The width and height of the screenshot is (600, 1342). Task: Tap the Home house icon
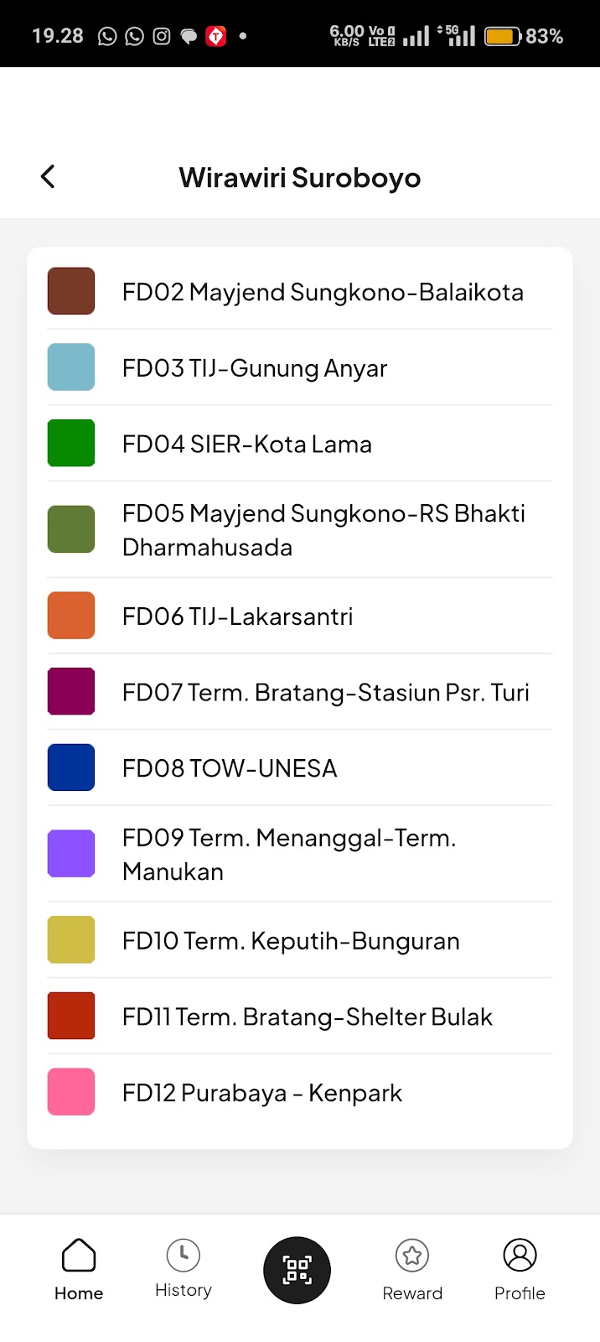pyautogui.click(x=79, y=1256)
